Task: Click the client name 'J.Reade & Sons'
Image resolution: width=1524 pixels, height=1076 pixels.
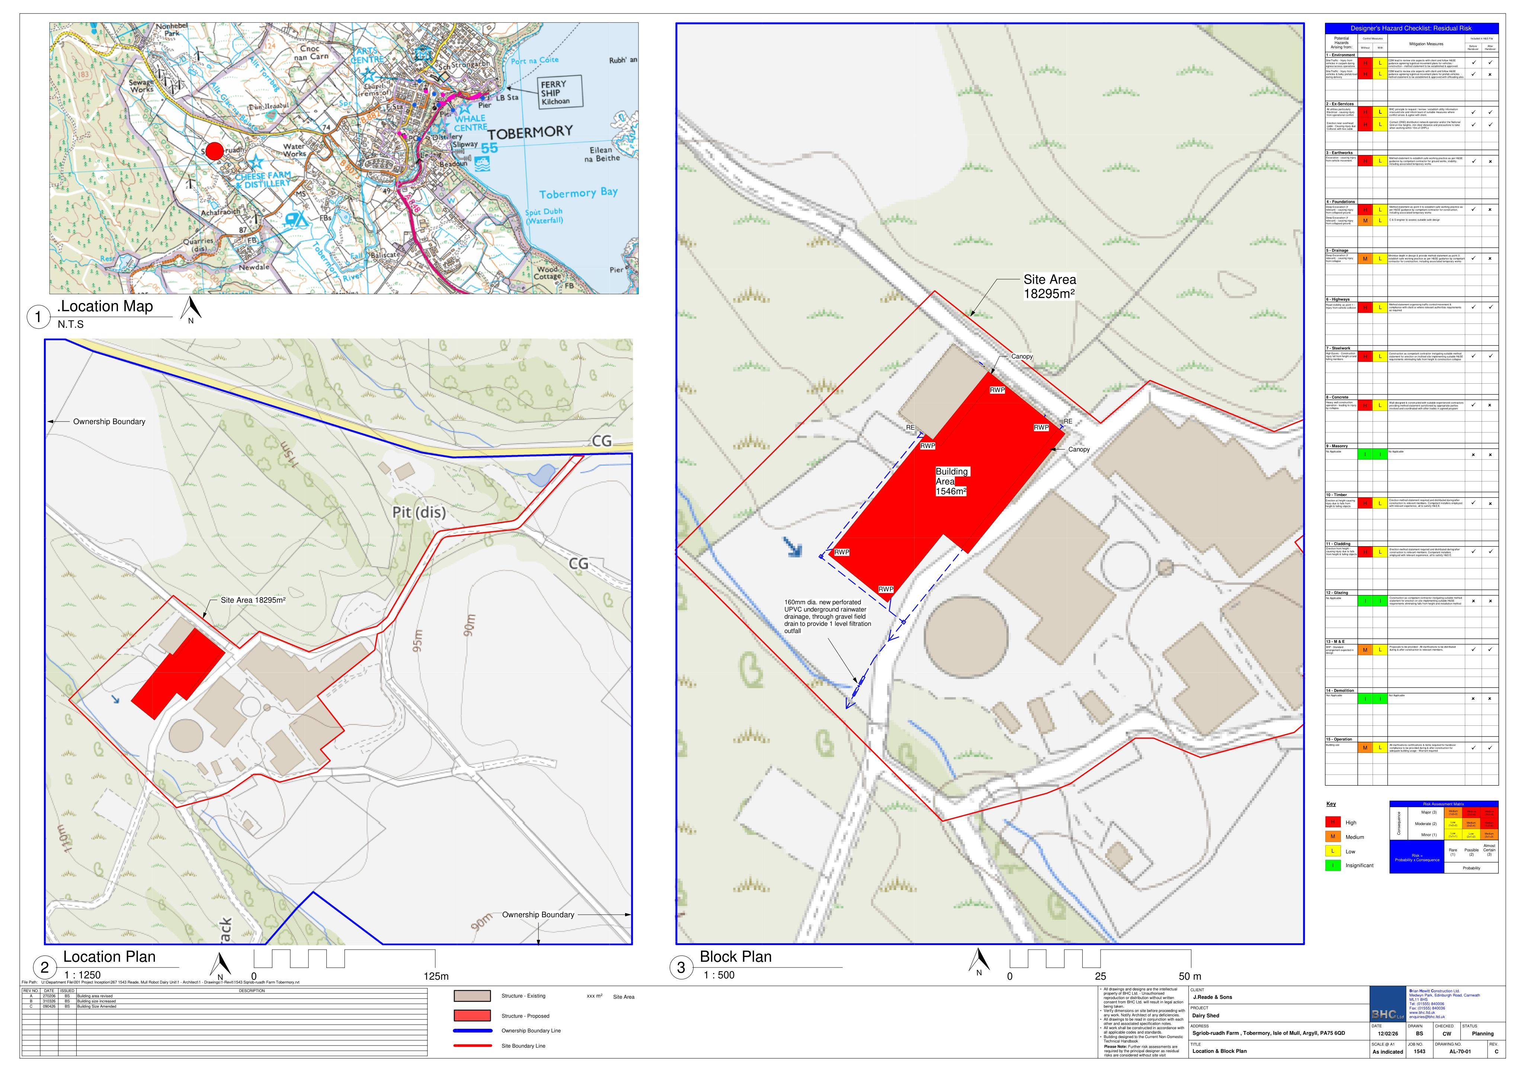Action: point(1213,997)
